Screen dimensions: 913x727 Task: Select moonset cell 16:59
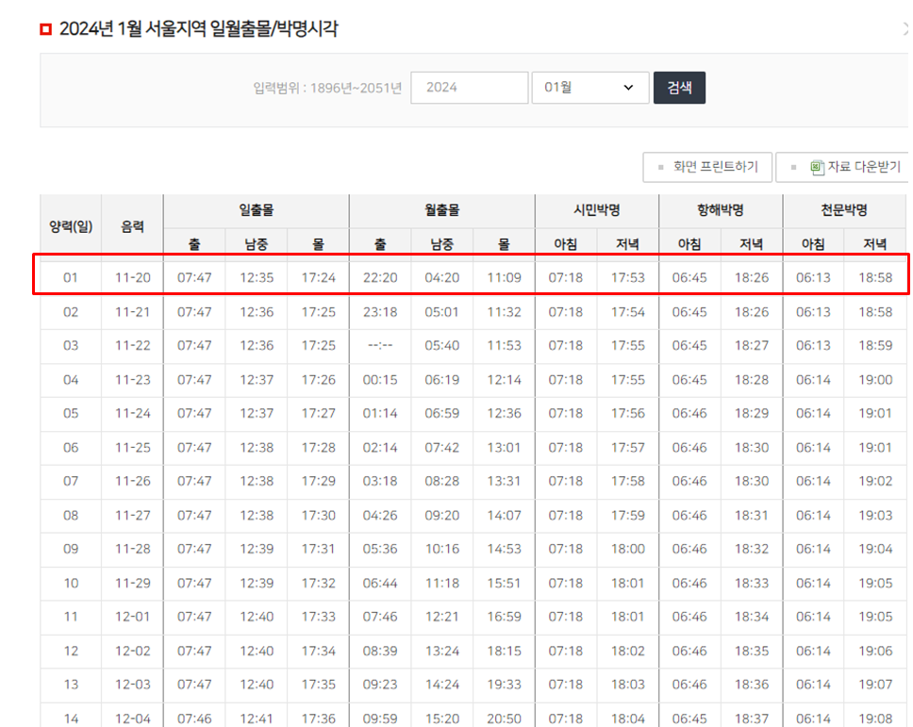[x=505, y=617]
